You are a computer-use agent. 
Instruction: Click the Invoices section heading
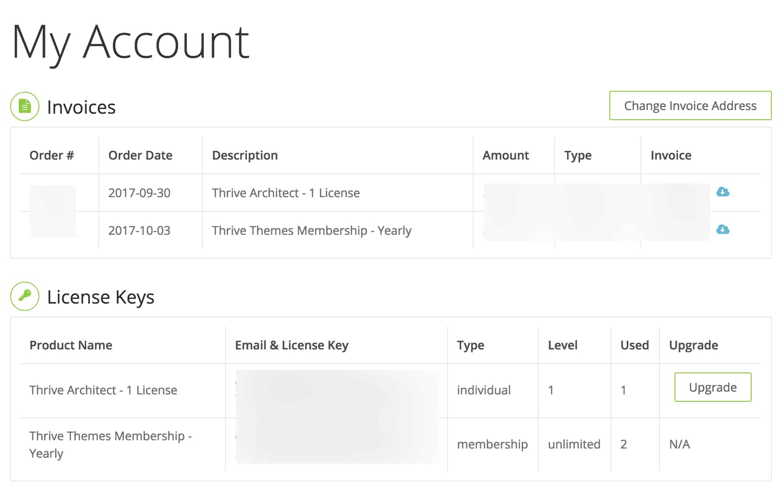click(81, 107)
